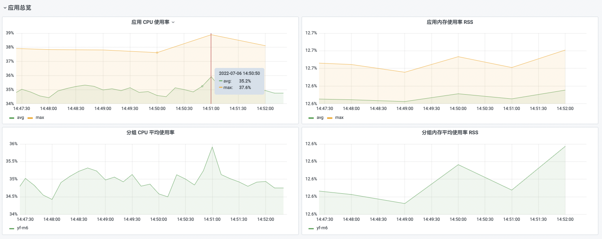Click the 14:51:00 peak in 分组 CPU chart
Screen dimensions: 602x239
212,147
